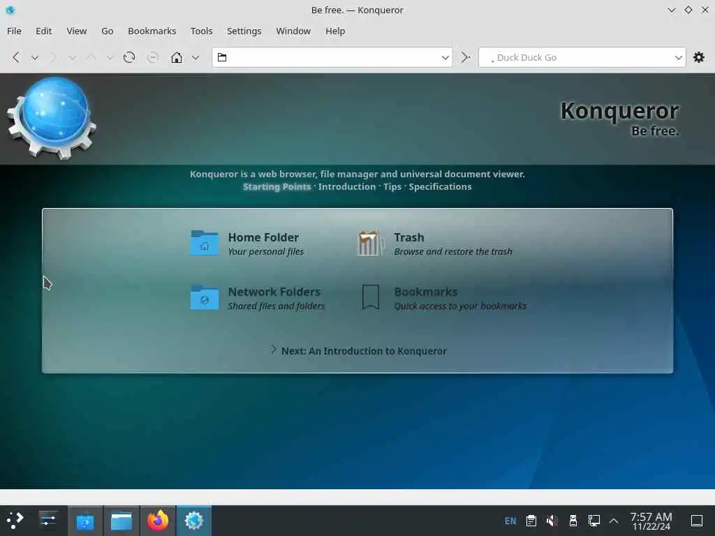715x536 pixels.
Task: Reload the current page
Action: 129,57
